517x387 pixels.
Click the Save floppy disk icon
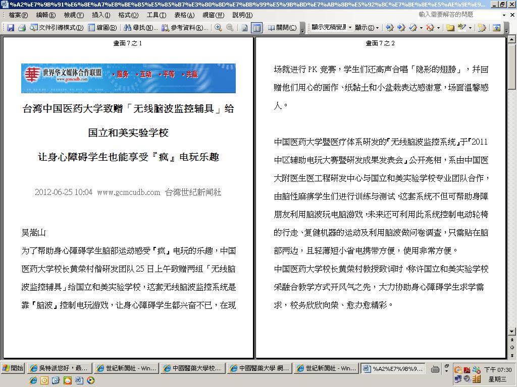(x=11, y=28)
